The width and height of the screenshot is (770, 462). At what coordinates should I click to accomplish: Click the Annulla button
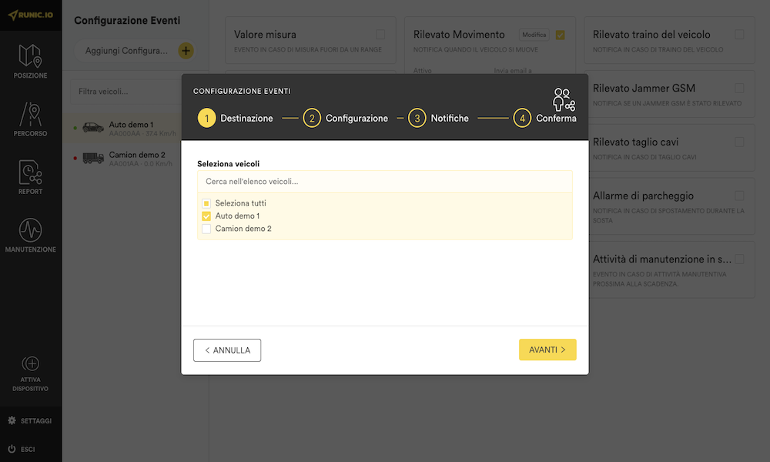[227, 350]
